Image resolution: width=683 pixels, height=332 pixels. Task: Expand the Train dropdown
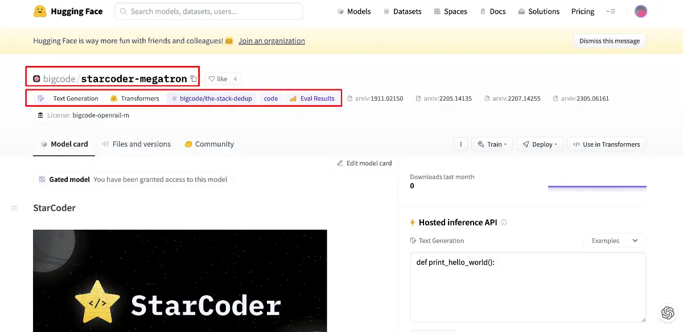click(493, 144)
